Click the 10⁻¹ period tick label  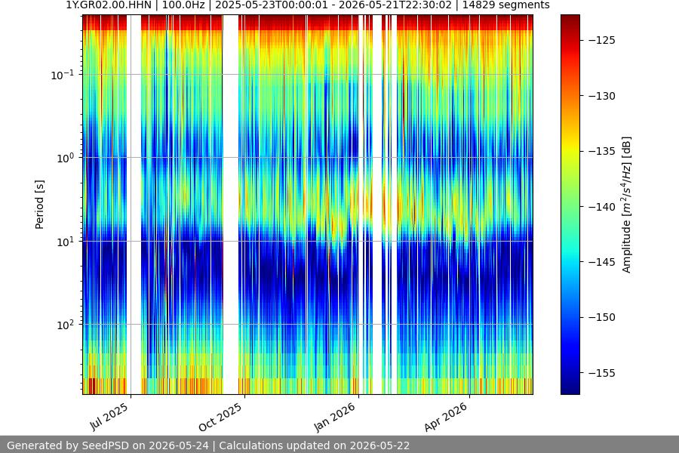(x=63, y=75)
